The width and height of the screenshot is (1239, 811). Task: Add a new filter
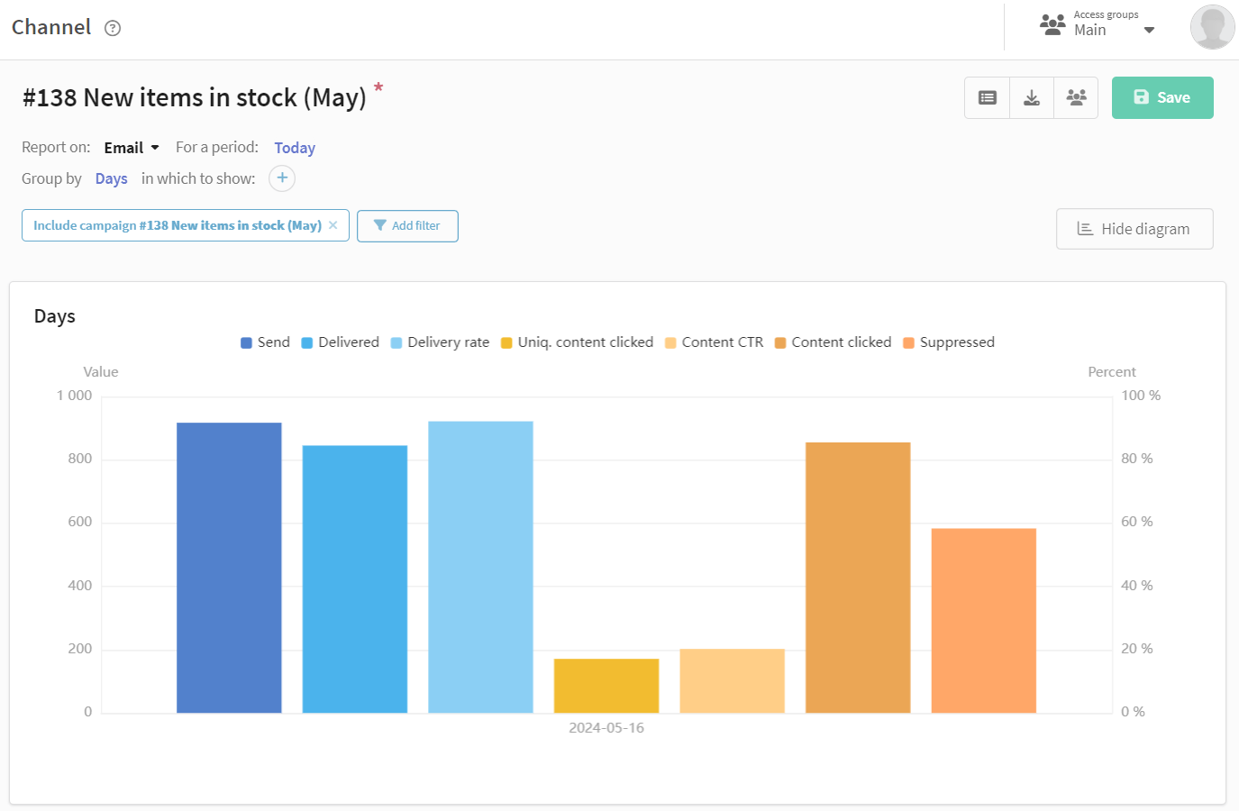click(x=407, y=226)
